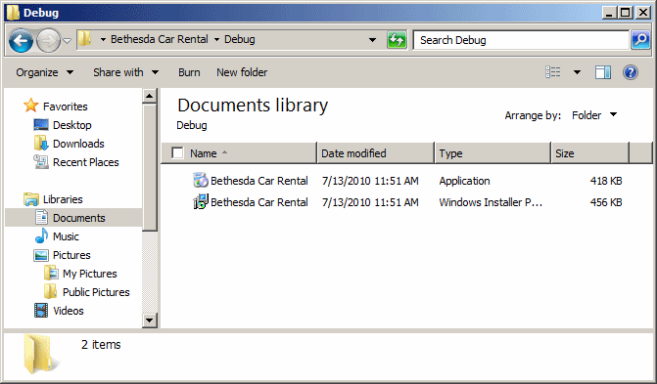Image resolution: width=657 pixels, height=384 pixels.
Task: Maximize the Debug window
Action: [x=625, y=13]
